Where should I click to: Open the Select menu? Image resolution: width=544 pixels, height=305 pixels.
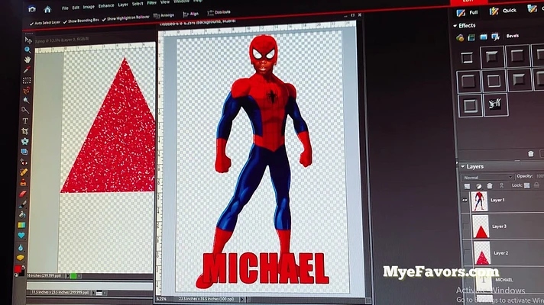point(138,4)
